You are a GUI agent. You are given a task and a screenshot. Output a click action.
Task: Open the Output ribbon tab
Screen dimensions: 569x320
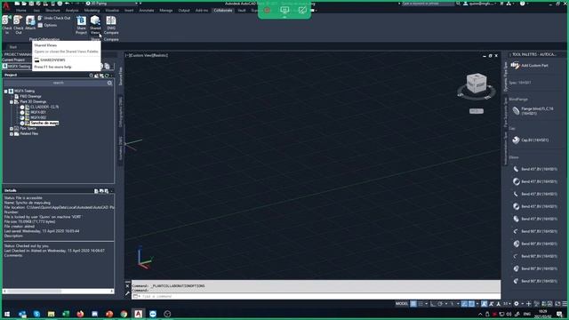pos(184,11)
